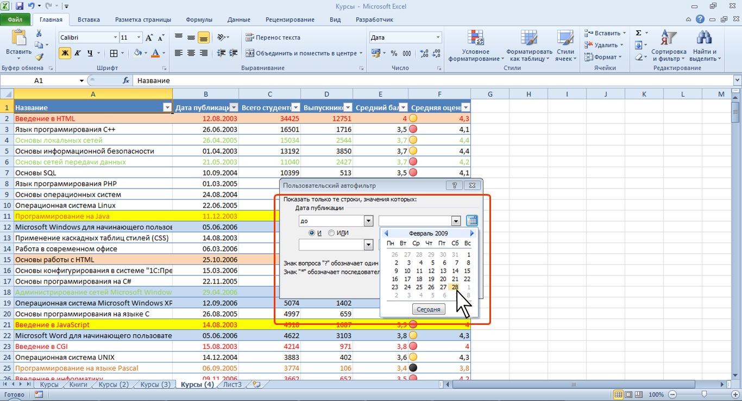This screenshot has height=401, width=742.
Task: Click the AutoSum sigma icon
Action: coord(639,33)
